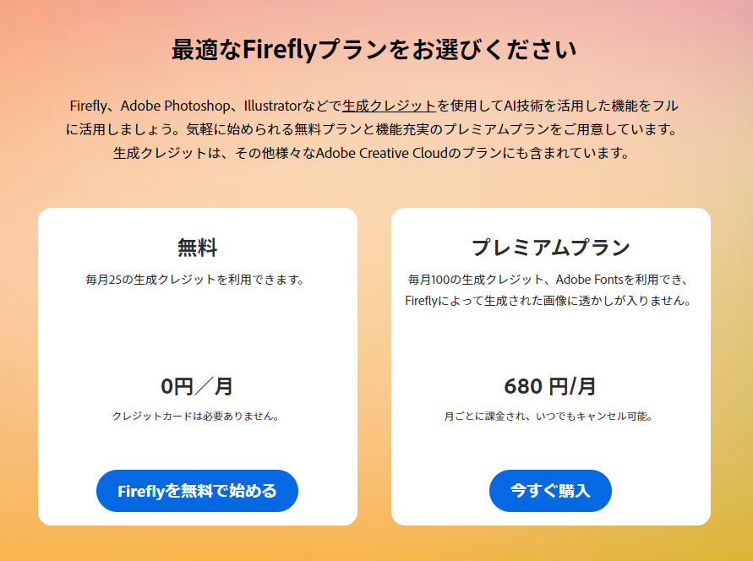Click the 今すぐ購入 purchase button
Screen dimensions: 753x561
(x=550, y=491)
